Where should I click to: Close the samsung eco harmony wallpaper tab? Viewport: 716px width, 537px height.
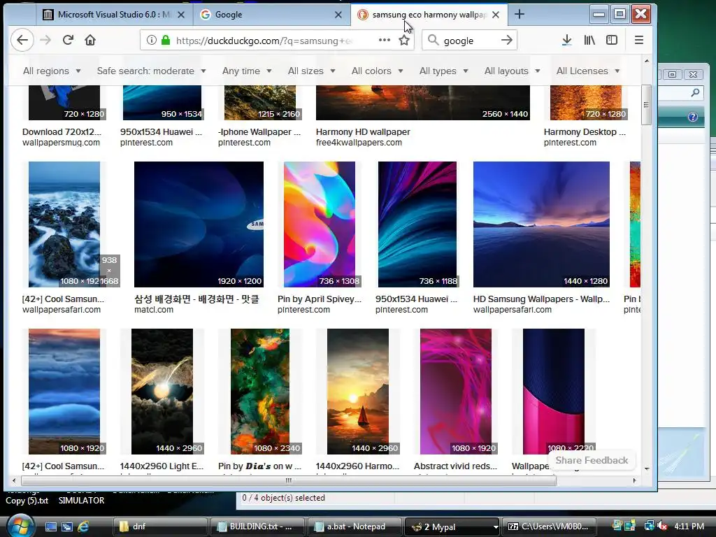coord(496,15)
